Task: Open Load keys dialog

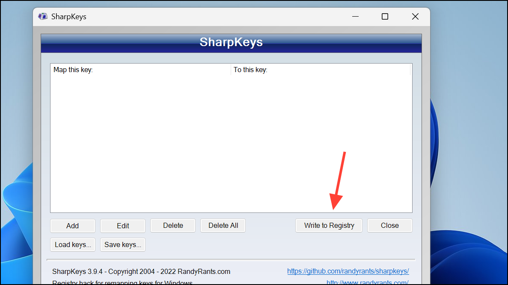Action: [72, 244]
